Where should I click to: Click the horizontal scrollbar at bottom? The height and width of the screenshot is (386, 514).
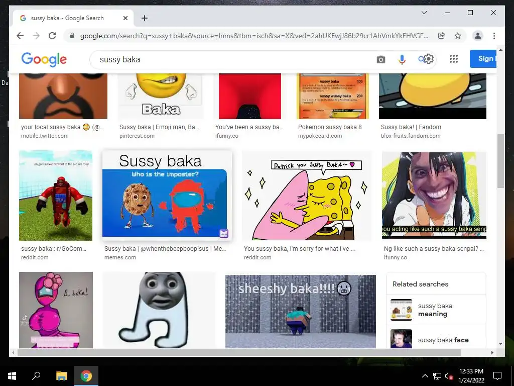238,352
